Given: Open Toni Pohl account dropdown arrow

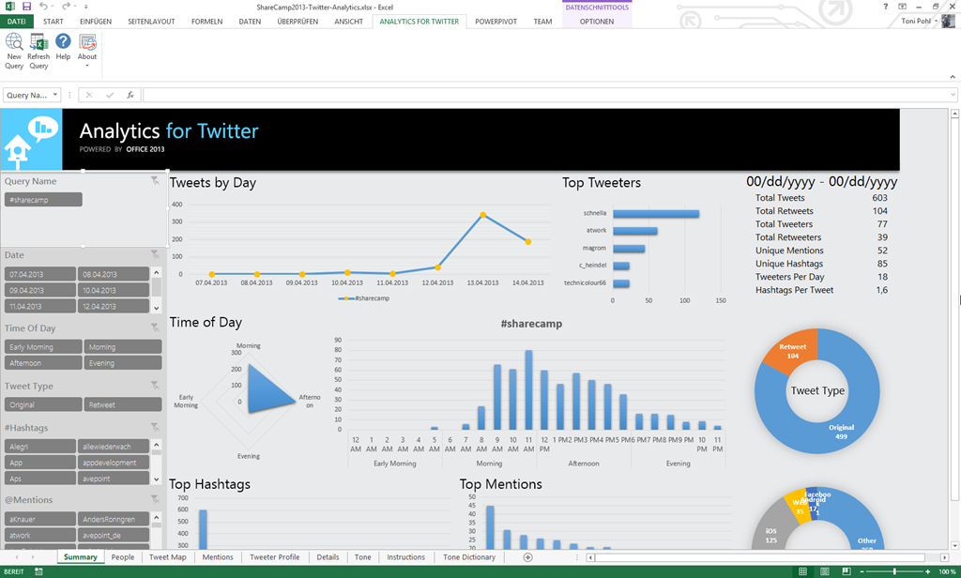Looking at the screenshot, I should (x=936, y=21).
